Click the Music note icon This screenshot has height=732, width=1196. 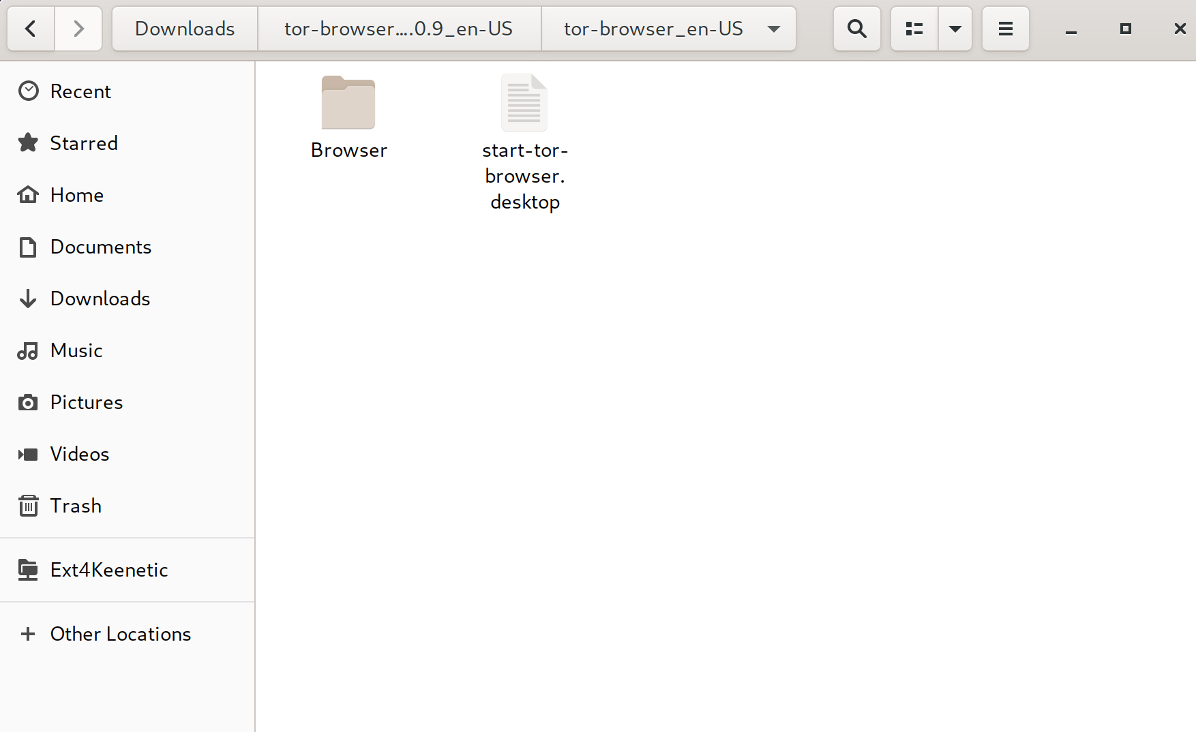28,350
